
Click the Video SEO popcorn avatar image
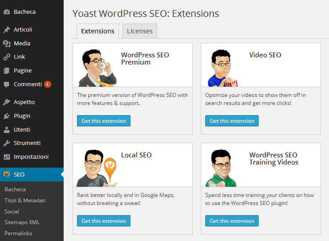click(x=223, y=68)
